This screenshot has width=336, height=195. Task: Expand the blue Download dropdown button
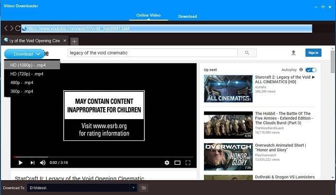(x=25, y=54)
